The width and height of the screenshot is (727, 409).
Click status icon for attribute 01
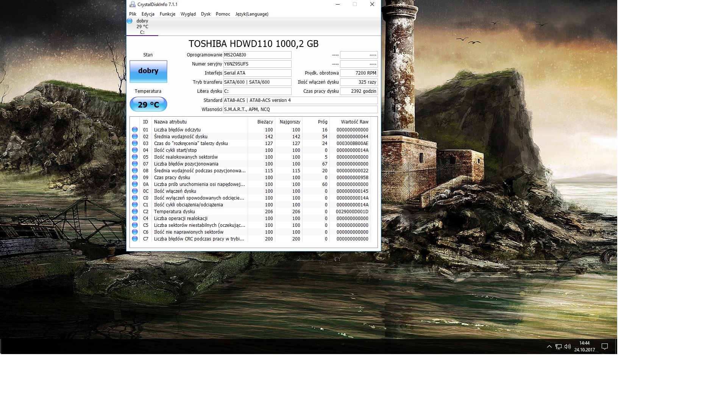[135, 130]
